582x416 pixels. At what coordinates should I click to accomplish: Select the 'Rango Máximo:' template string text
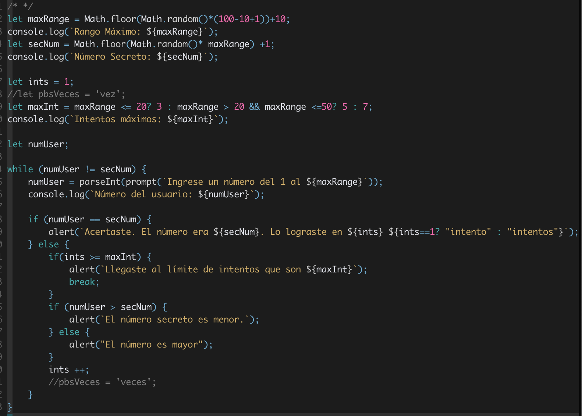click(107, 32)
